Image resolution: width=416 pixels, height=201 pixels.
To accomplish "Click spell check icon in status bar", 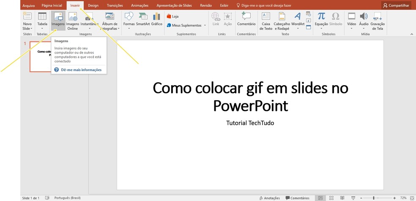I will [x=47, y=198].
